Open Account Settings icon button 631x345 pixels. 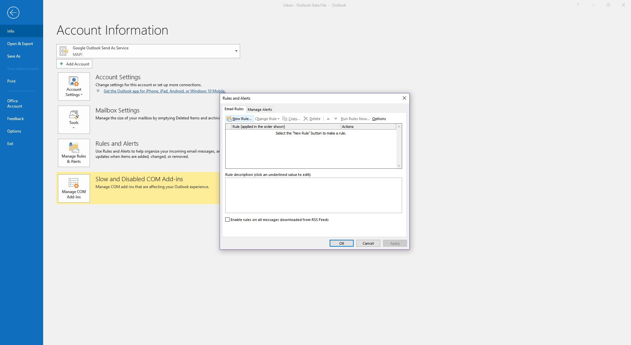point(74,86)
